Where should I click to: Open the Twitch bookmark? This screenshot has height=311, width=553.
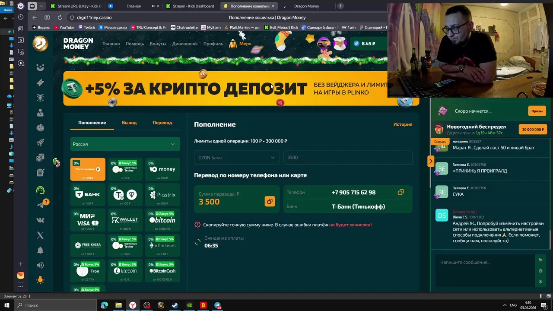86,27
